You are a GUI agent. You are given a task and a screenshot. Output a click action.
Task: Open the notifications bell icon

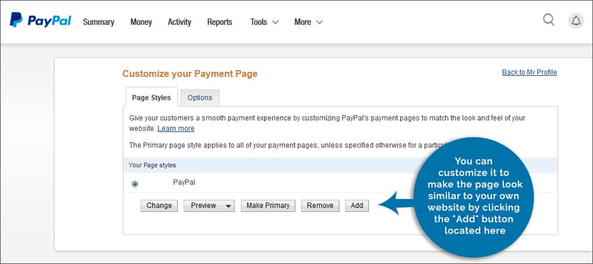tap(576, 21)
